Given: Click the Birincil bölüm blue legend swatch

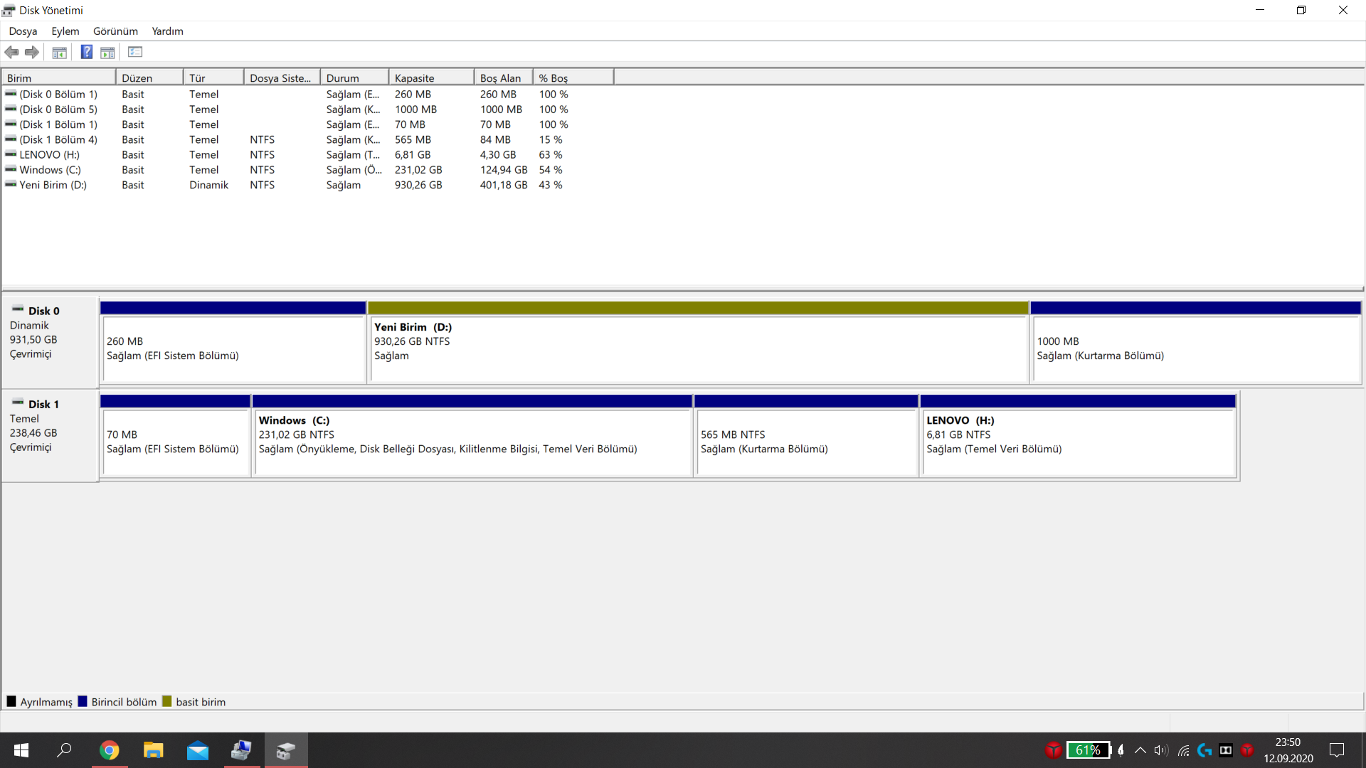Looking at the screenshot, I should coord(83,702).
